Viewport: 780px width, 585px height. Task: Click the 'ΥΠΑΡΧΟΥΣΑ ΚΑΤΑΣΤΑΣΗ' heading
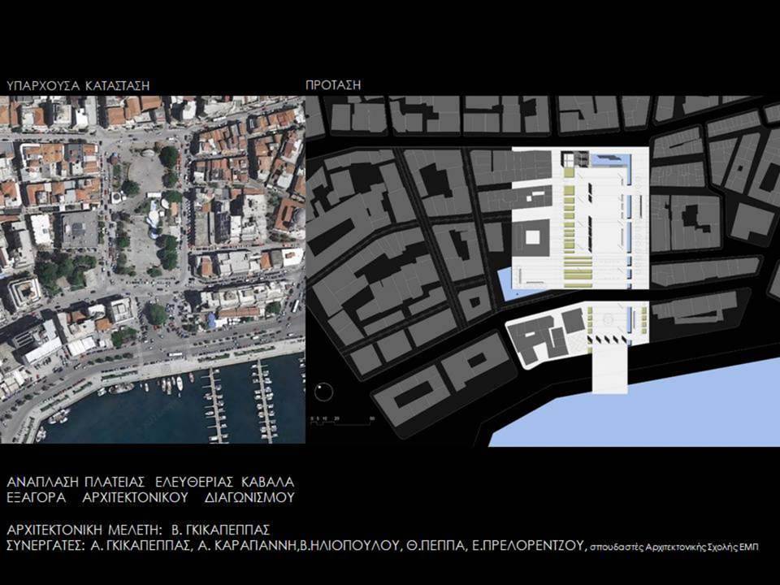tap(79, 85)
